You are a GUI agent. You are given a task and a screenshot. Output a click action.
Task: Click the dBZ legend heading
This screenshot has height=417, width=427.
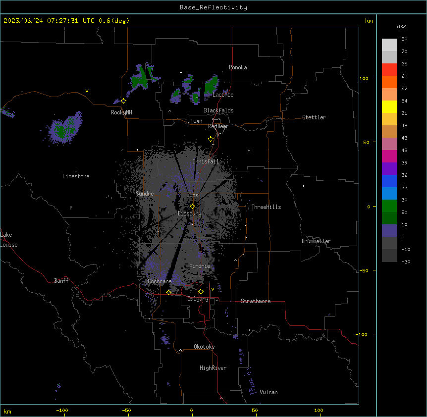(401, 27)
